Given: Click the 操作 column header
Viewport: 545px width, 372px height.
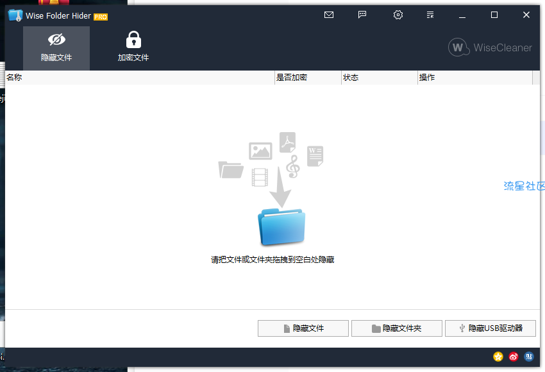Looking at the screenshot, I should (x=475, y=78).
